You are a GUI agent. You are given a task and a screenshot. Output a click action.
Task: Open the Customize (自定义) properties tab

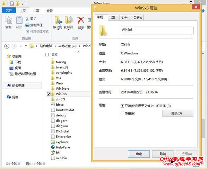pyautogui.click(x=138, y=18)
